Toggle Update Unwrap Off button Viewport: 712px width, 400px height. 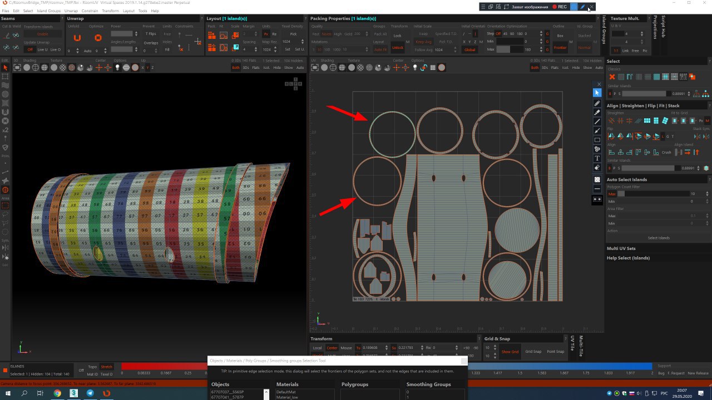point(30,49)
